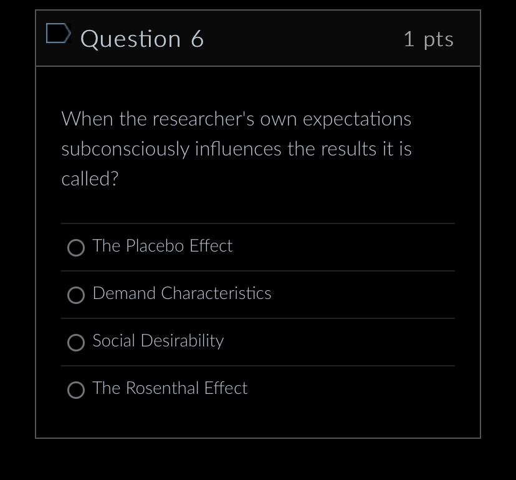This screenshot has height=480, width=516.
Task: Click The Rosenthal Effect answer label
Action: tap(170, 388)
